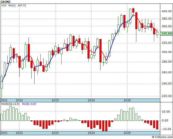The width and height of the screenshot is (173, 139).
Task: Click the MACD(26,12,9) indicator label
Action: coord(10,104)
